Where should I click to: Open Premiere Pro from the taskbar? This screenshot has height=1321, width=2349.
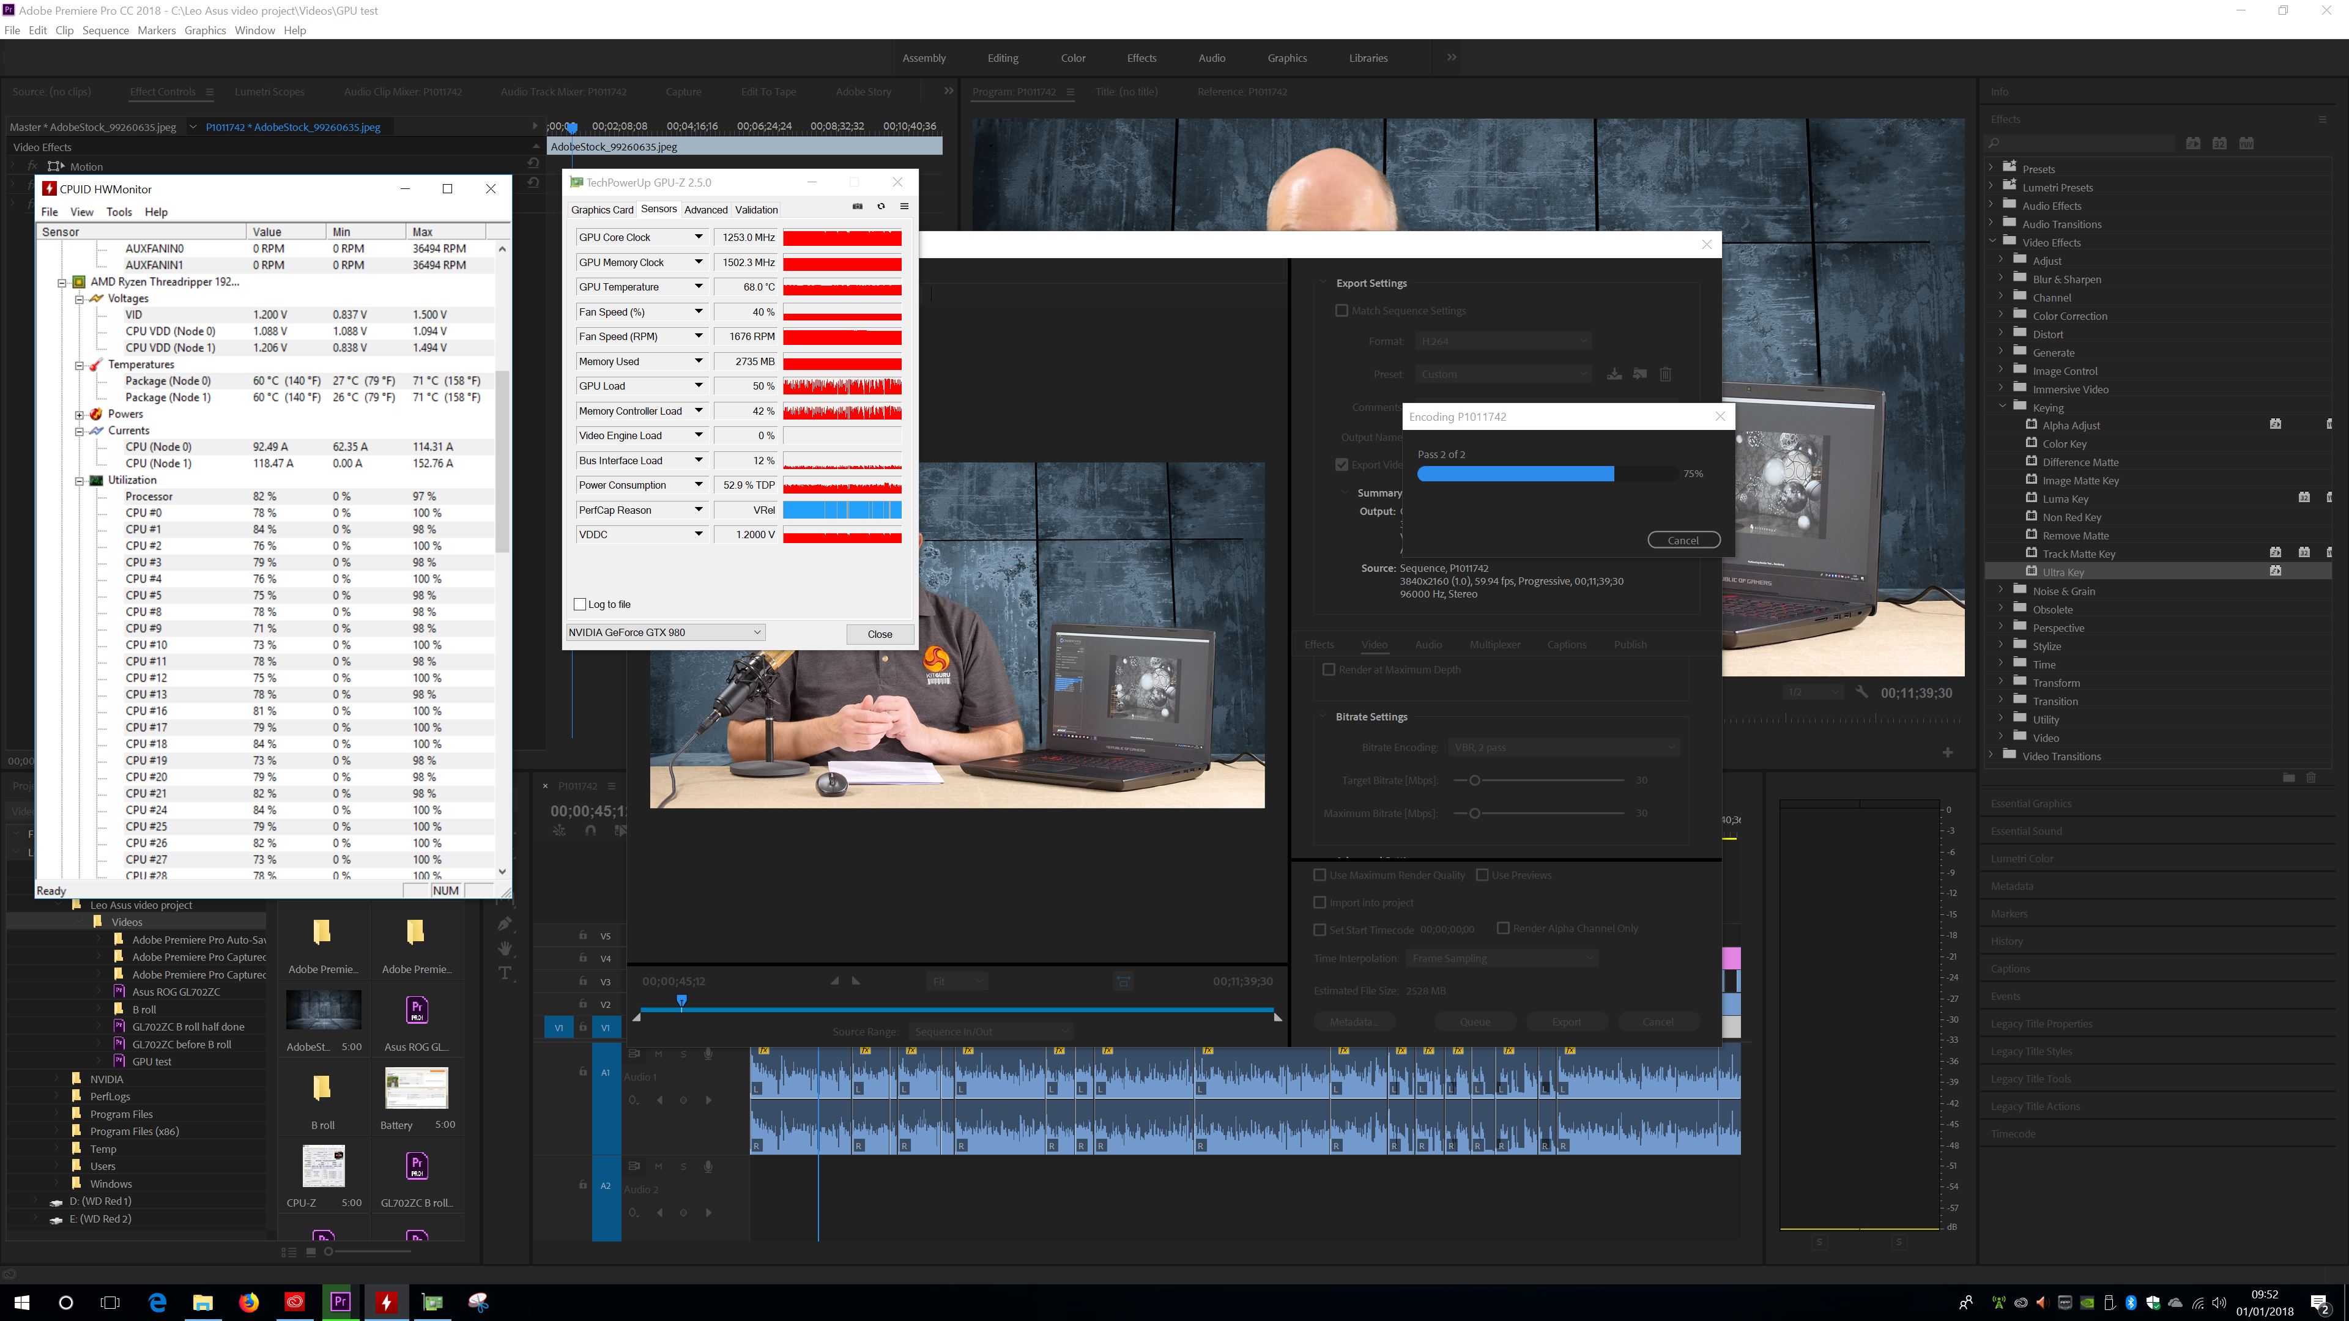(x=340, y=1302)
